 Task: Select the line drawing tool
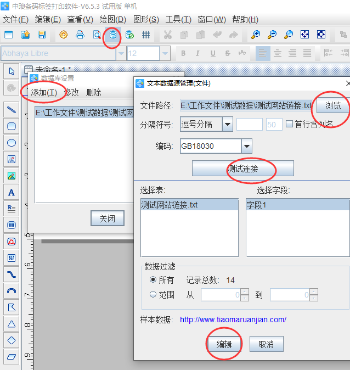[x=11, y=110]
